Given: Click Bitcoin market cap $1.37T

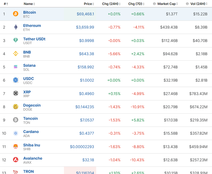Looking at the screenshot, I should (x=172, y=14).
